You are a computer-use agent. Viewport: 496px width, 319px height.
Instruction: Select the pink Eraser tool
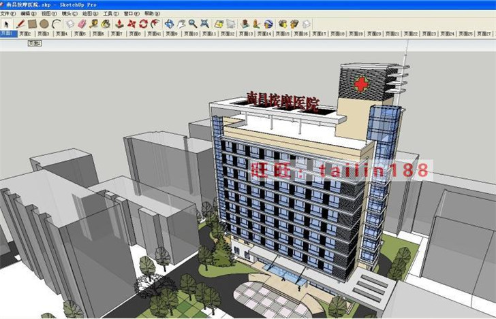82,24
